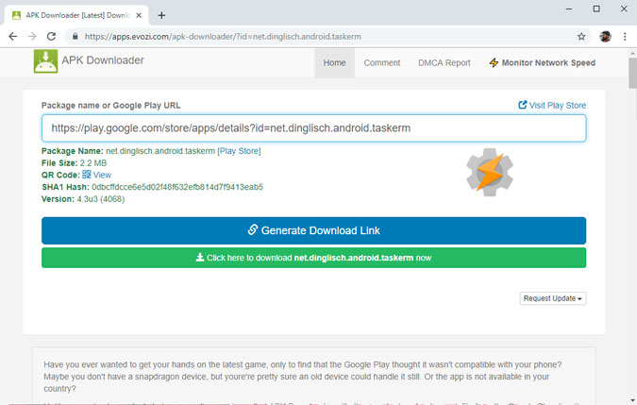This screenshot has height=405, width=637.
Task: Click the APK Downloader Android logo
Action: [45, 61]
